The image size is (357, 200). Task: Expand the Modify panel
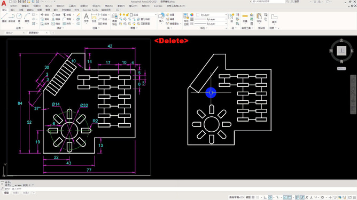click(x=60, y=28)
